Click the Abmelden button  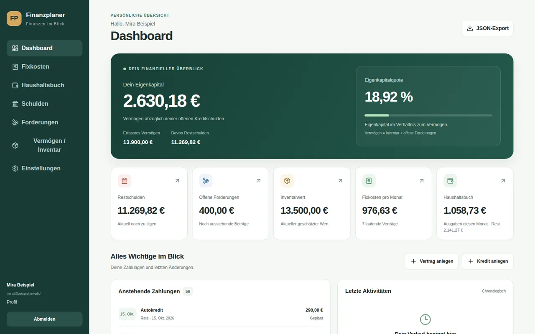[44, 319]
